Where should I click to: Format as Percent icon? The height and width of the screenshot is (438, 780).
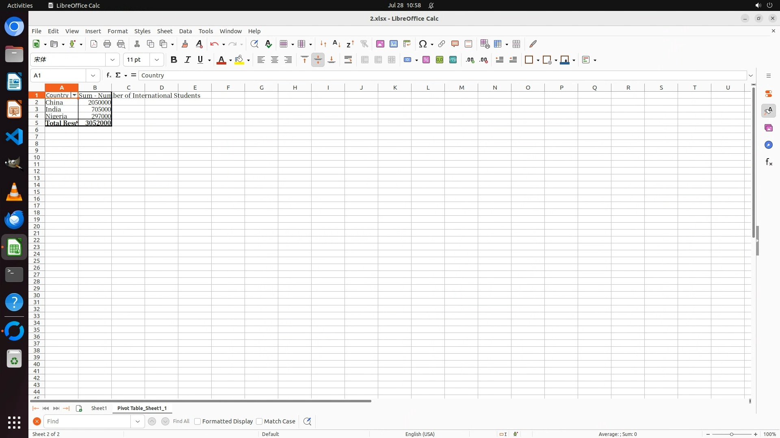tap(426, 60)
